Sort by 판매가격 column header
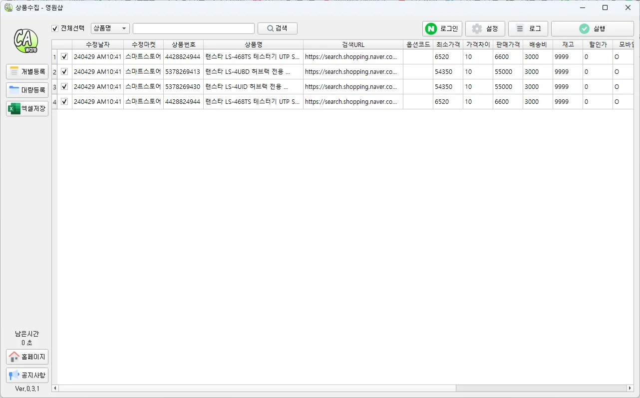 point(508,44)
